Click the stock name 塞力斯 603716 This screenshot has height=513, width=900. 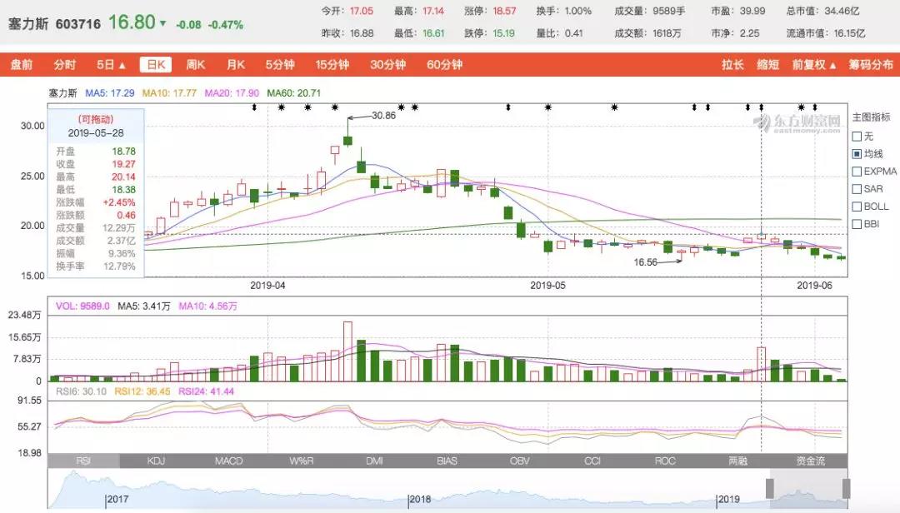[54, 24]
